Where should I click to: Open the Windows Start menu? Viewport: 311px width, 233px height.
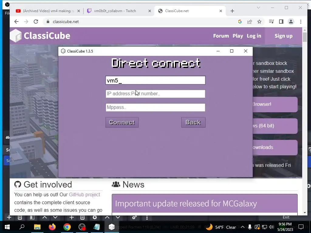7,227
